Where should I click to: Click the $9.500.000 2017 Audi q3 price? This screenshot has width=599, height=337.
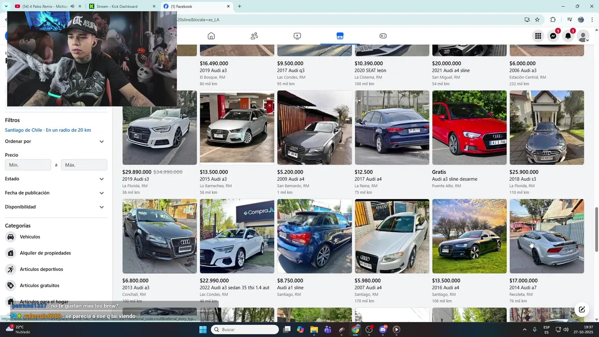tap(290, 64)
